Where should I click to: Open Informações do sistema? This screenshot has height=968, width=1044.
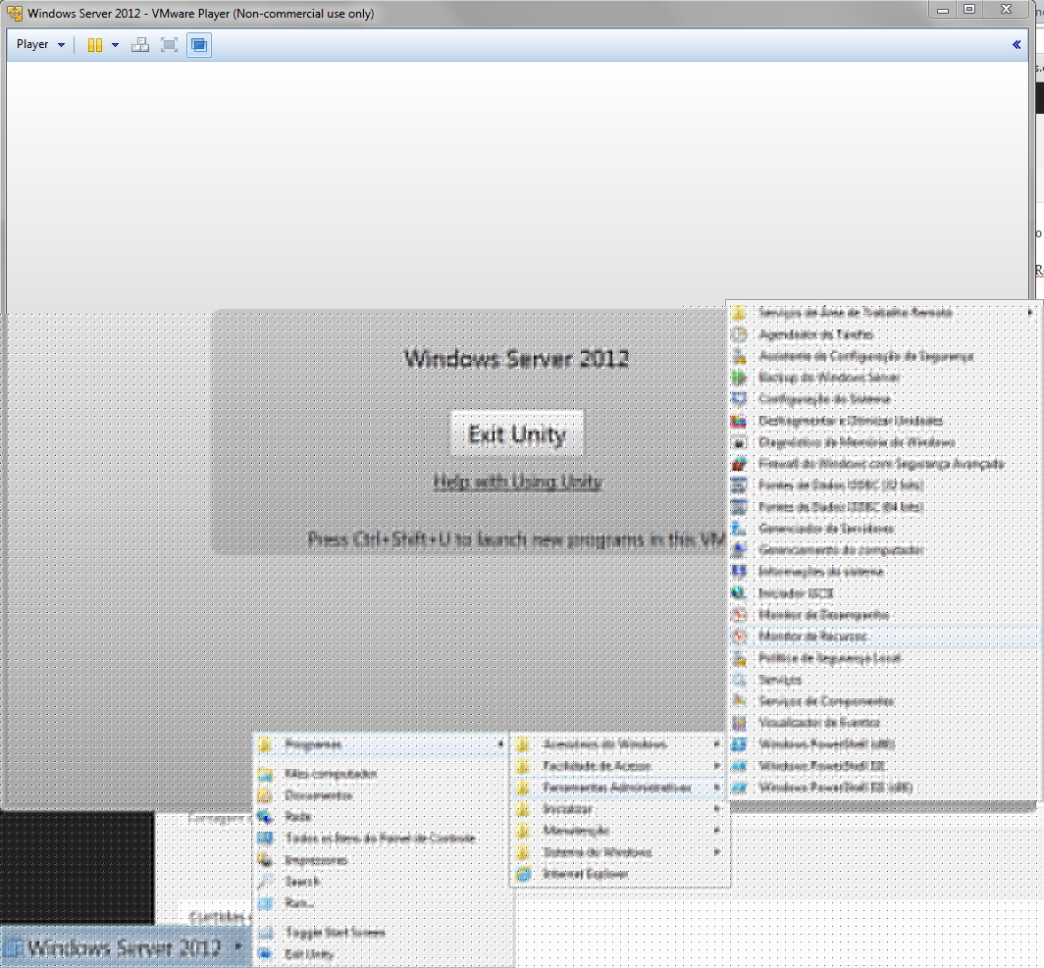(883, 571)
